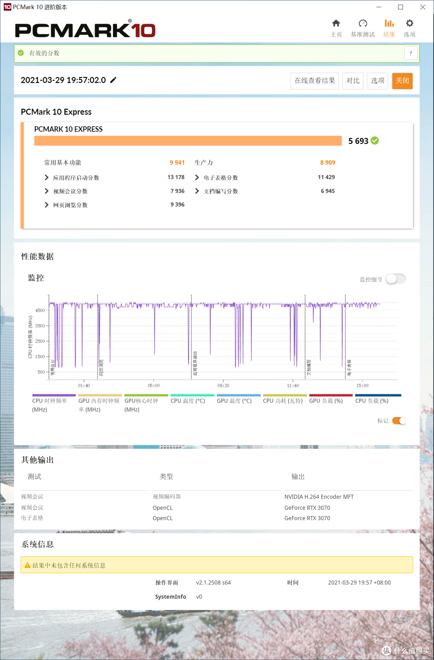Image resolution: width=434 pixels, height=660 pixels.
Task: Click the 13 178 app start-up score
Action: click(x=176, y=177)
